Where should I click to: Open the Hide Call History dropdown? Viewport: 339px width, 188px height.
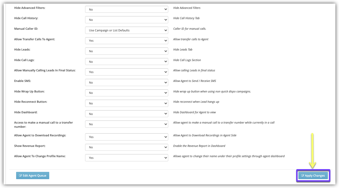[127, 20]
